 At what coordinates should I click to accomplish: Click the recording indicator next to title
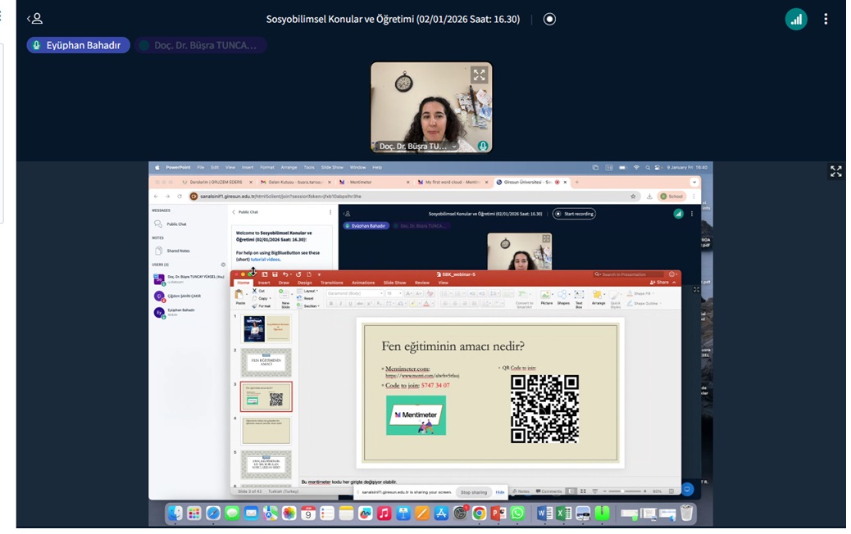point(549,19)
